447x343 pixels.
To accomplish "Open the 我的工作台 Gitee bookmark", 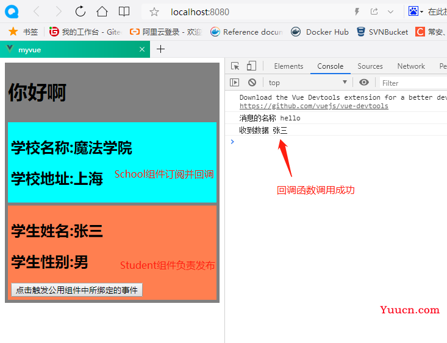I will click(x=85, y=32).
